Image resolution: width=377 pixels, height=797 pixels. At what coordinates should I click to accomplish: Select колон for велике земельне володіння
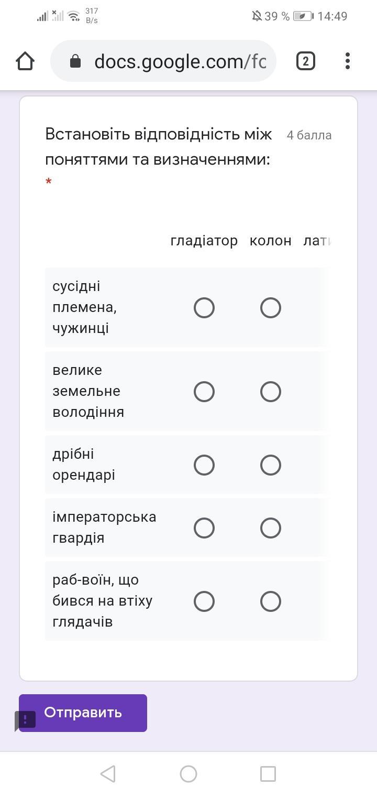[x=271, y=392]
